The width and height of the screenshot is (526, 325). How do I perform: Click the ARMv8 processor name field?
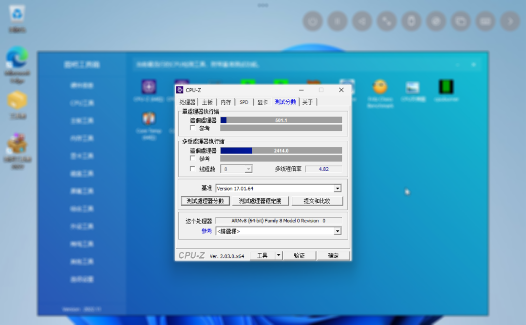279,221
